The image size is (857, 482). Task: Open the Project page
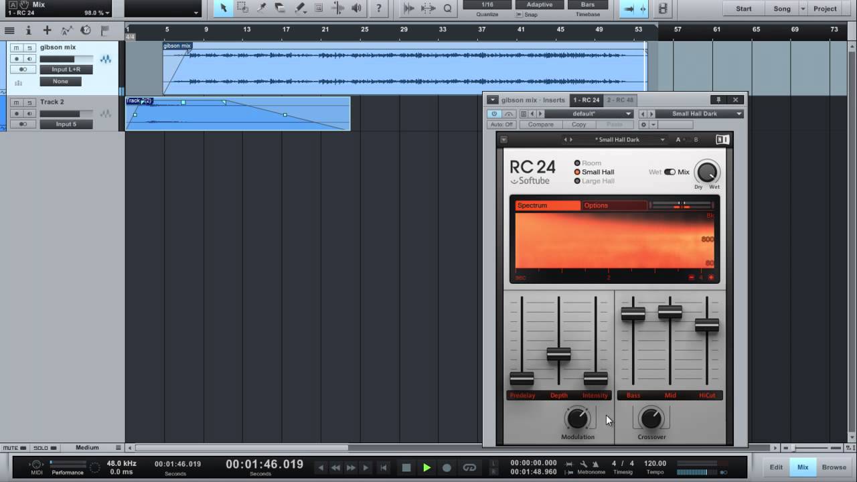click(x=825, y=9)
